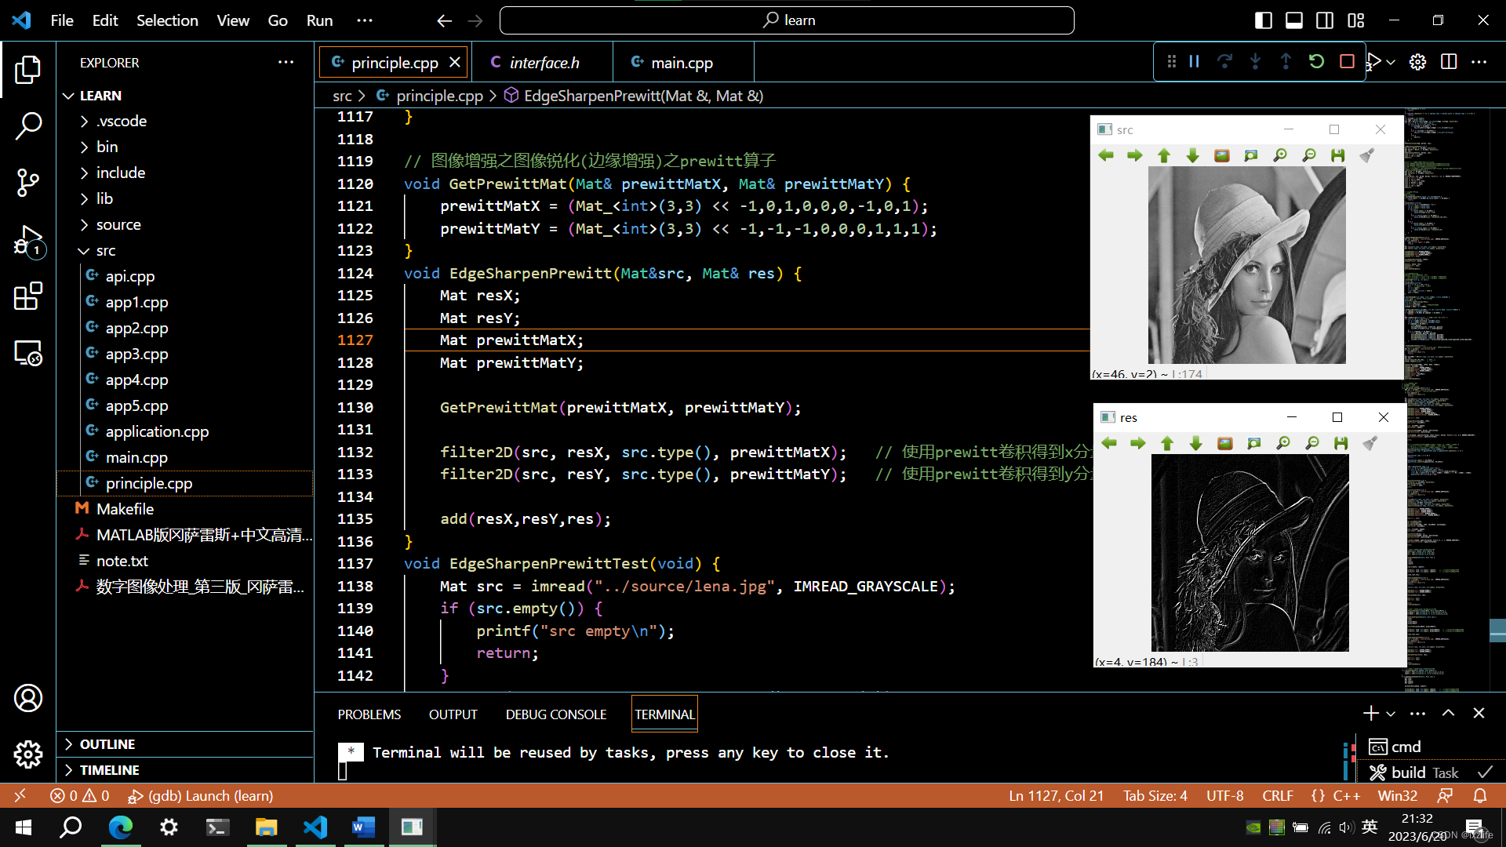The image size is (1506, 847).
Task: Toggle the src image window visibility
Action: pos(1289,129)
